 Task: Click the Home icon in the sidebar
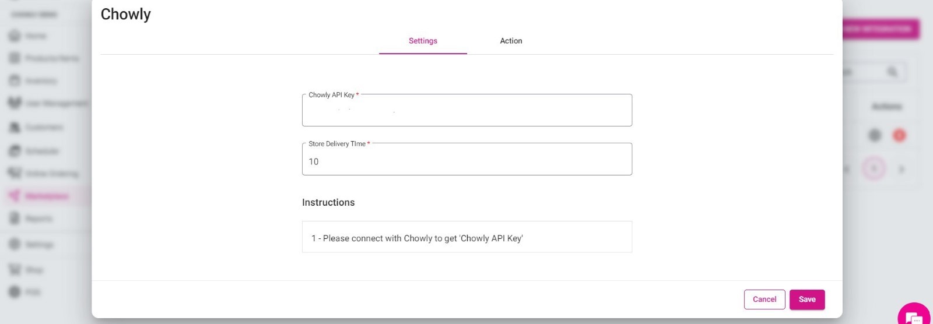(15, 36)
